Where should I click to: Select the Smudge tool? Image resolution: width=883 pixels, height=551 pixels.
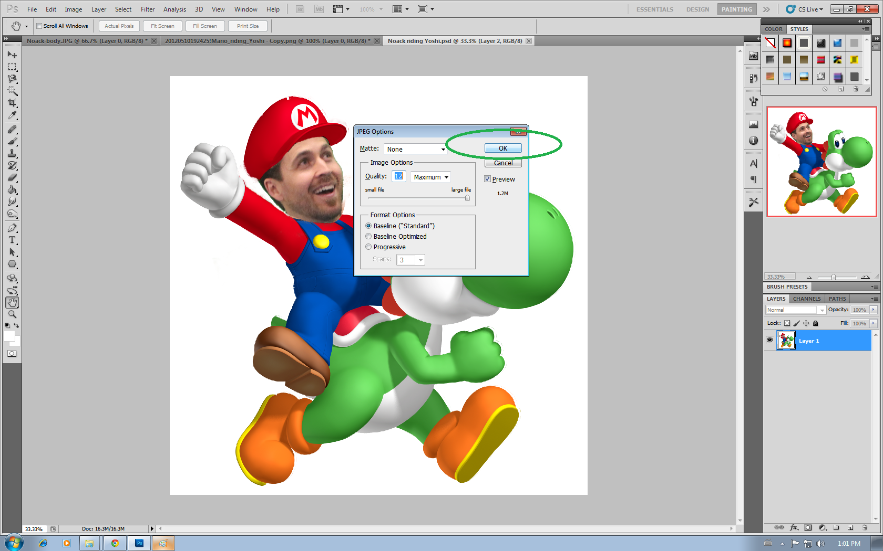[12, 202]
